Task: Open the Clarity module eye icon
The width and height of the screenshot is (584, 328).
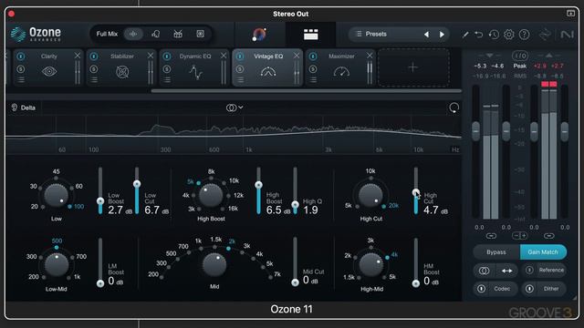Action: (49, 71)
